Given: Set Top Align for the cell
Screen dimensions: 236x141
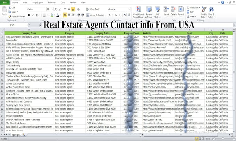Looking at the screenshot, I should tap(65, 9).
